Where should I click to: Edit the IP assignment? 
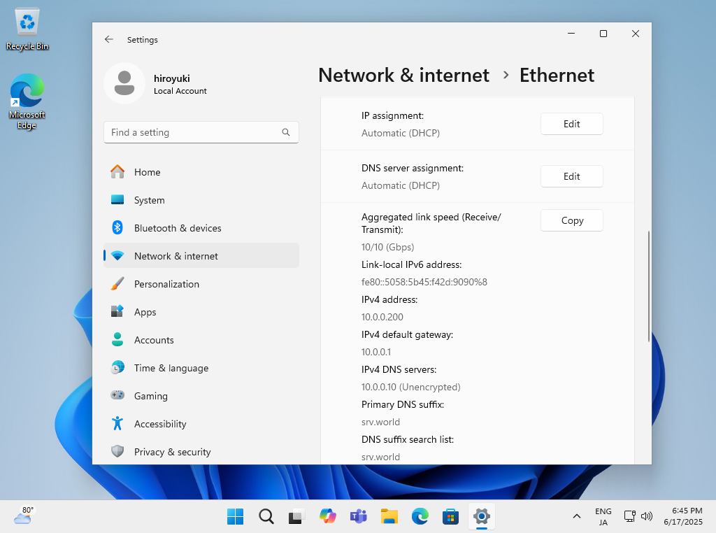(x=571, y=124)
